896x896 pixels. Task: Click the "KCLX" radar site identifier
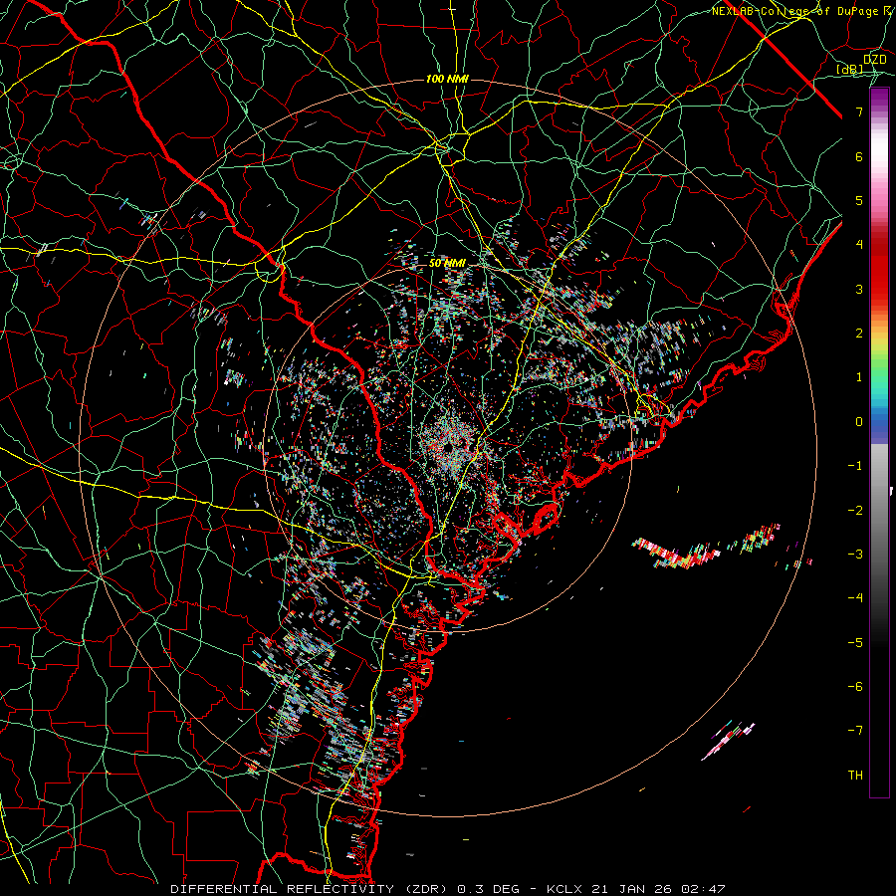[x=564, y=889]
